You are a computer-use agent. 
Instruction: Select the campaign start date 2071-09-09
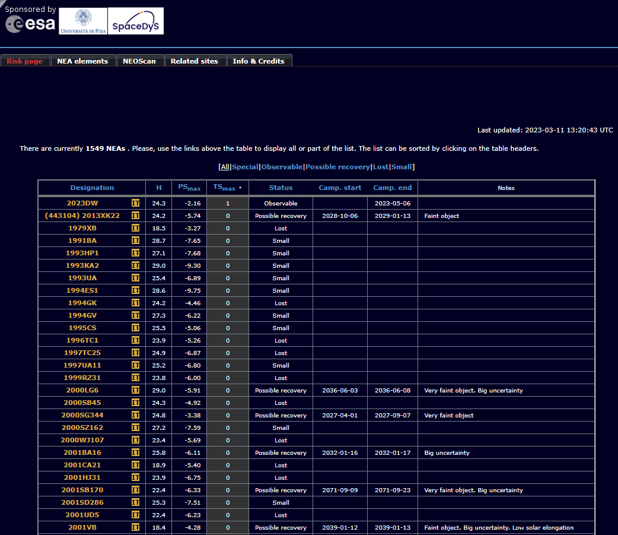pos(340,490)
